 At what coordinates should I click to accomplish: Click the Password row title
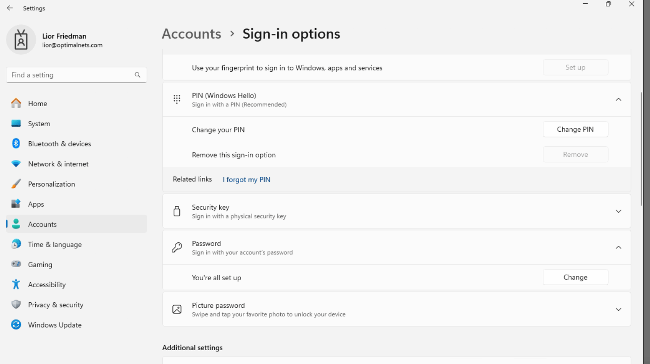pyautogui.click(x=206, y=243)
